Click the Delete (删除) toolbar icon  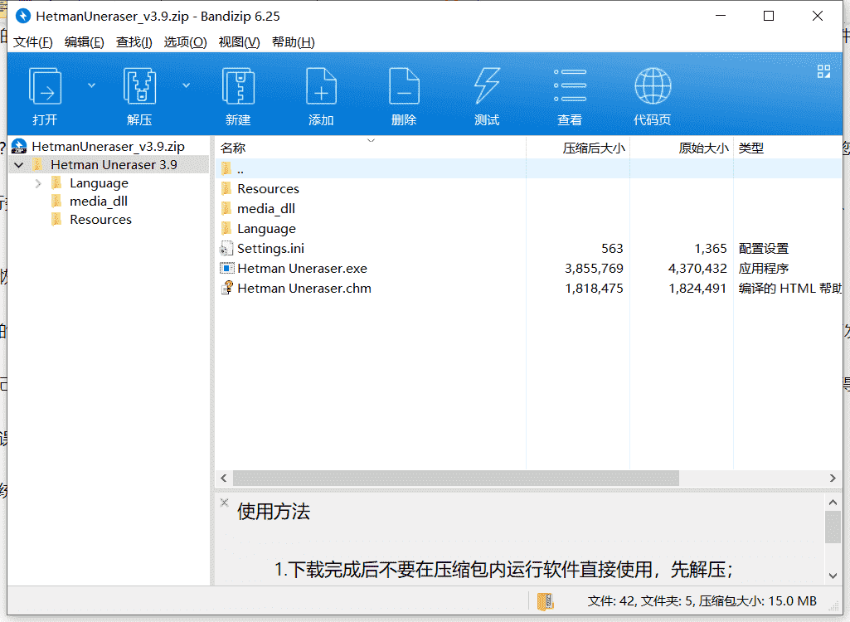coord(404,86)
